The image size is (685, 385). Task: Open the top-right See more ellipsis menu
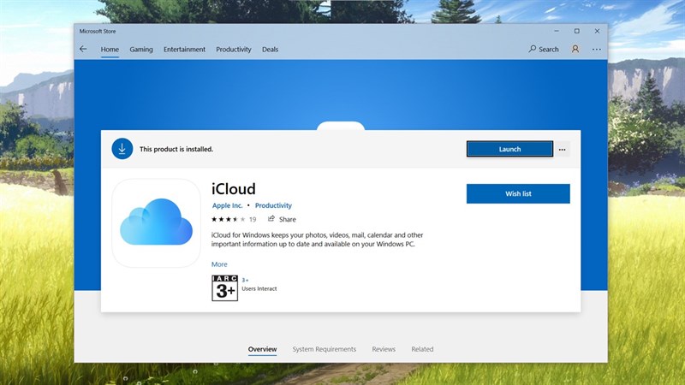coord(596,50)
